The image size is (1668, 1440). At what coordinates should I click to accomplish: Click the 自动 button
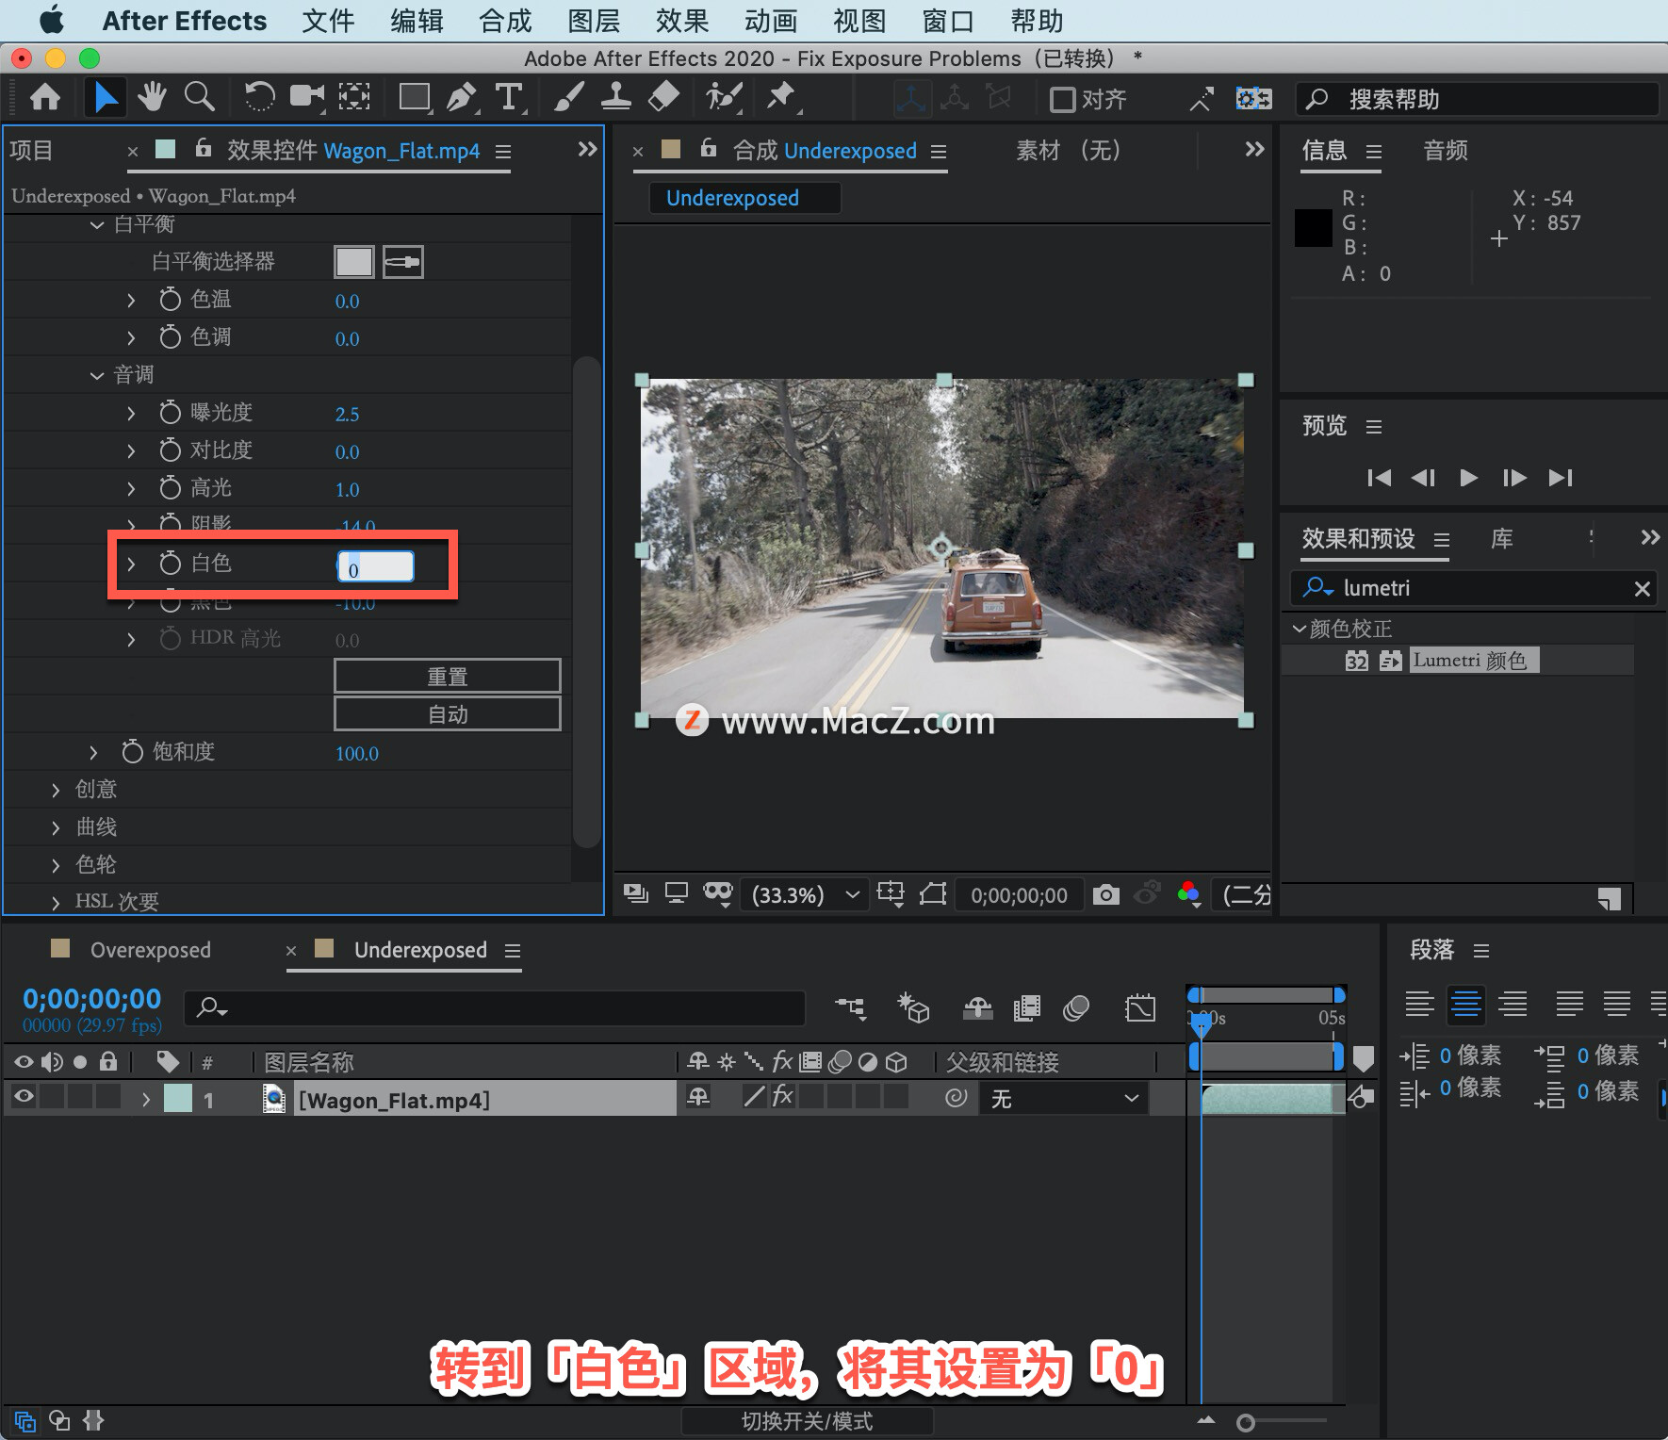click(448, 714)
